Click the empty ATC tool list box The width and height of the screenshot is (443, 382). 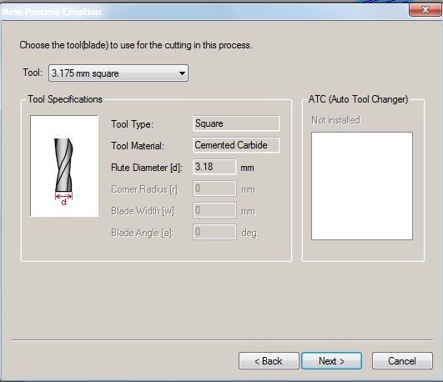coord(362,186)
